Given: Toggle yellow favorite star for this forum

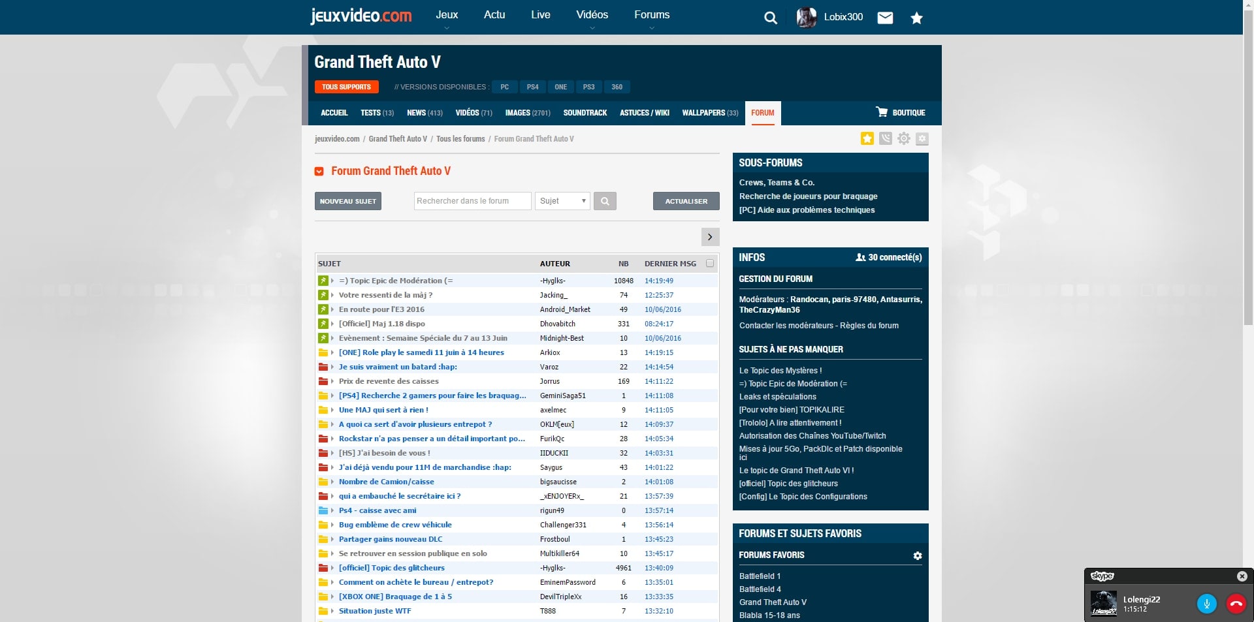Looking at the screenshot, I should pos(867,138).
